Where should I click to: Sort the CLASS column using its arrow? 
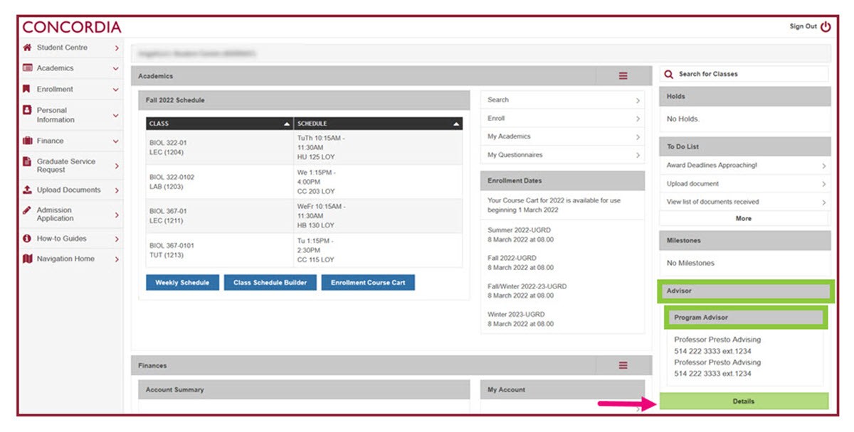pos(285,122)
